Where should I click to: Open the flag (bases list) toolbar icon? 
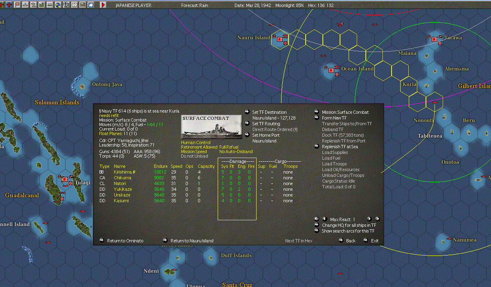point(17,5)
